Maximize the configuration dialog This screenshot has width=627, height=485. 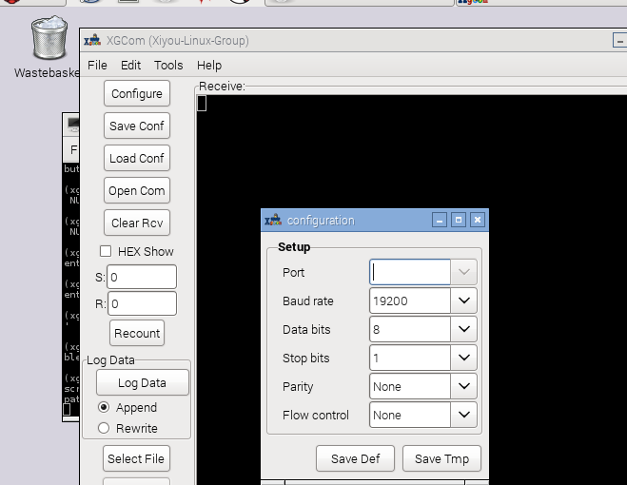point(459,220)
